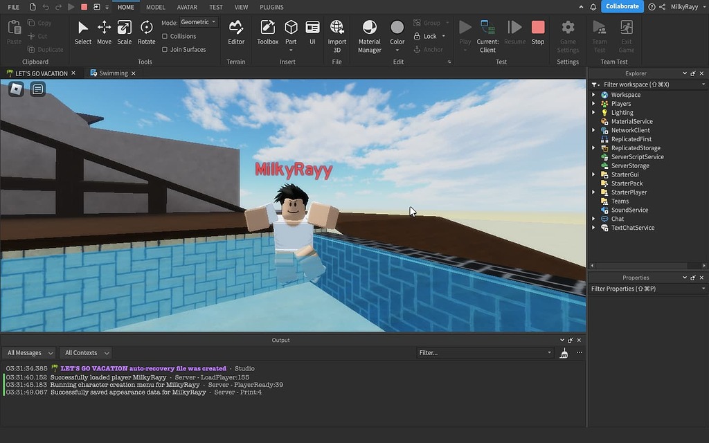Switch to the Swimming place tab
The height and width of the screenshot is (443, 709).
[x=112, y=73]
